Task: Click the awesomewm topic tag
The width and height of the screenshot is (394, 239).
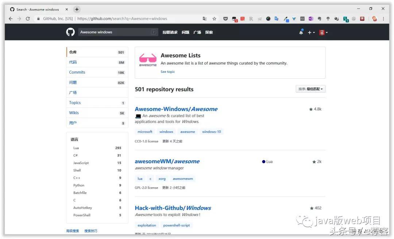Action: pos(183,179)
